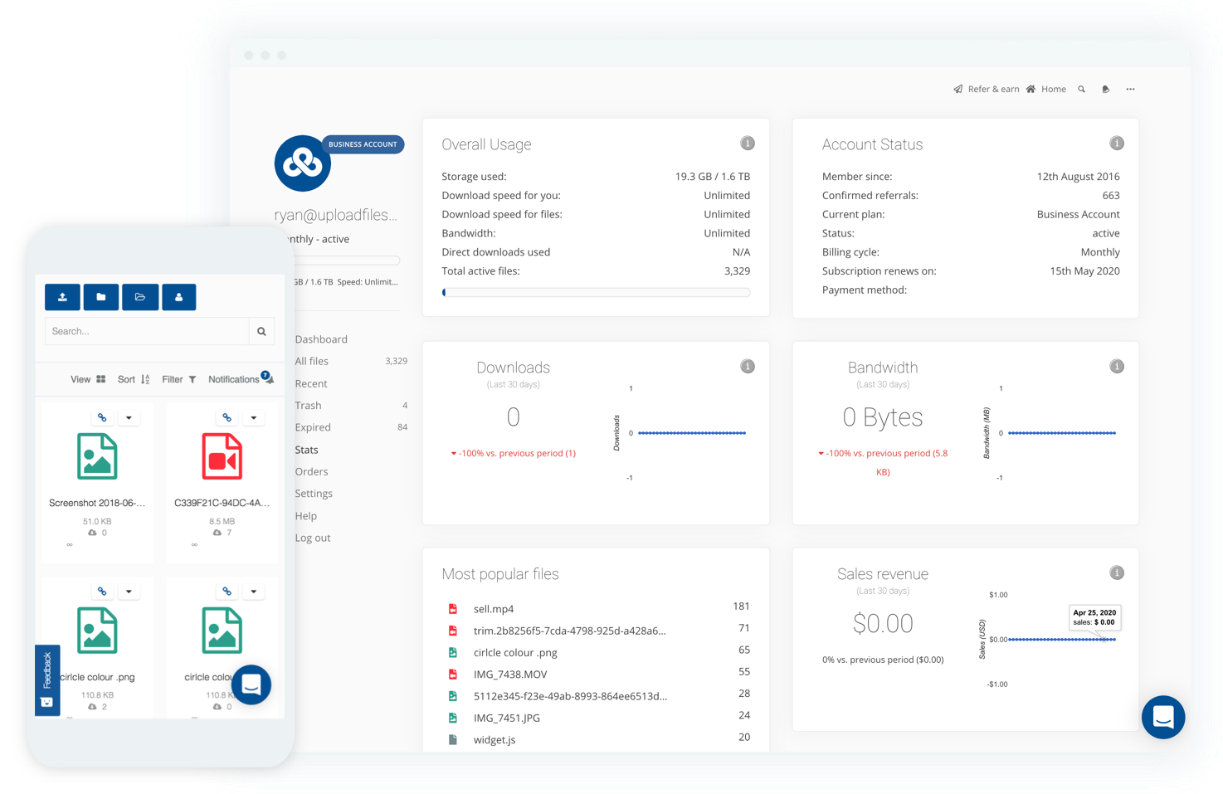The width and height of the screenshot is (1223, 794).
Task: Copy link for Screenshot 2018-06 file
Action: click(102, 418)
